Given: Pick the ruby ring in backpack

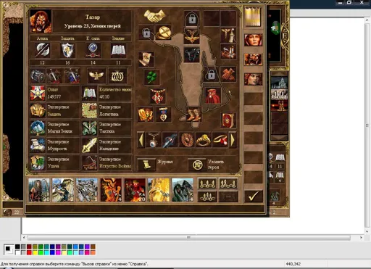Looking at the screenshot, I should tap(220, 139).
